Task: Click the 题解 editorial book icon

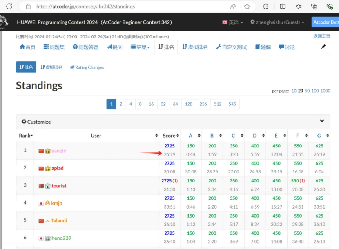Action: [258, 47]
